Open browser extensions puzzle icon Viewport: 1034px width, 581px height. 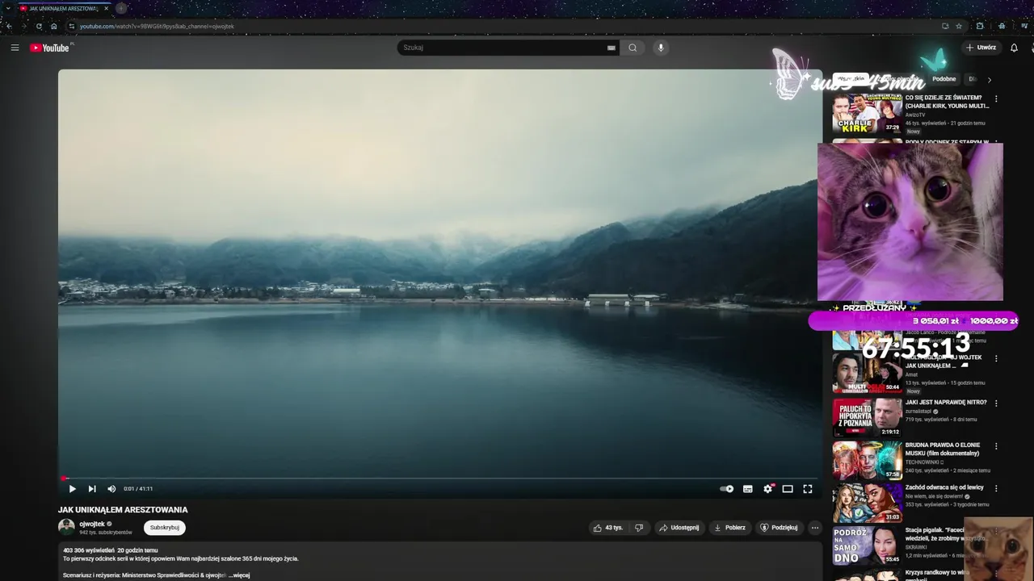(980, 26)
